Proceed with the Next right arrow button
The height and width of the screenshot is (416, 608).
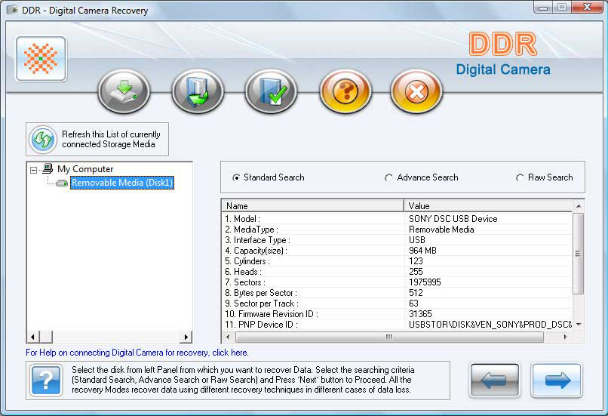[557, 381]
